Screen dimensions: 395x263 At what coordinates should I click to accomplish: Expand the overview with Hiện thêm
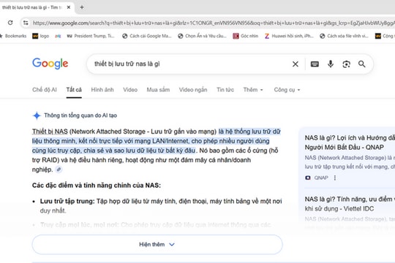click(x=157, y=245)
